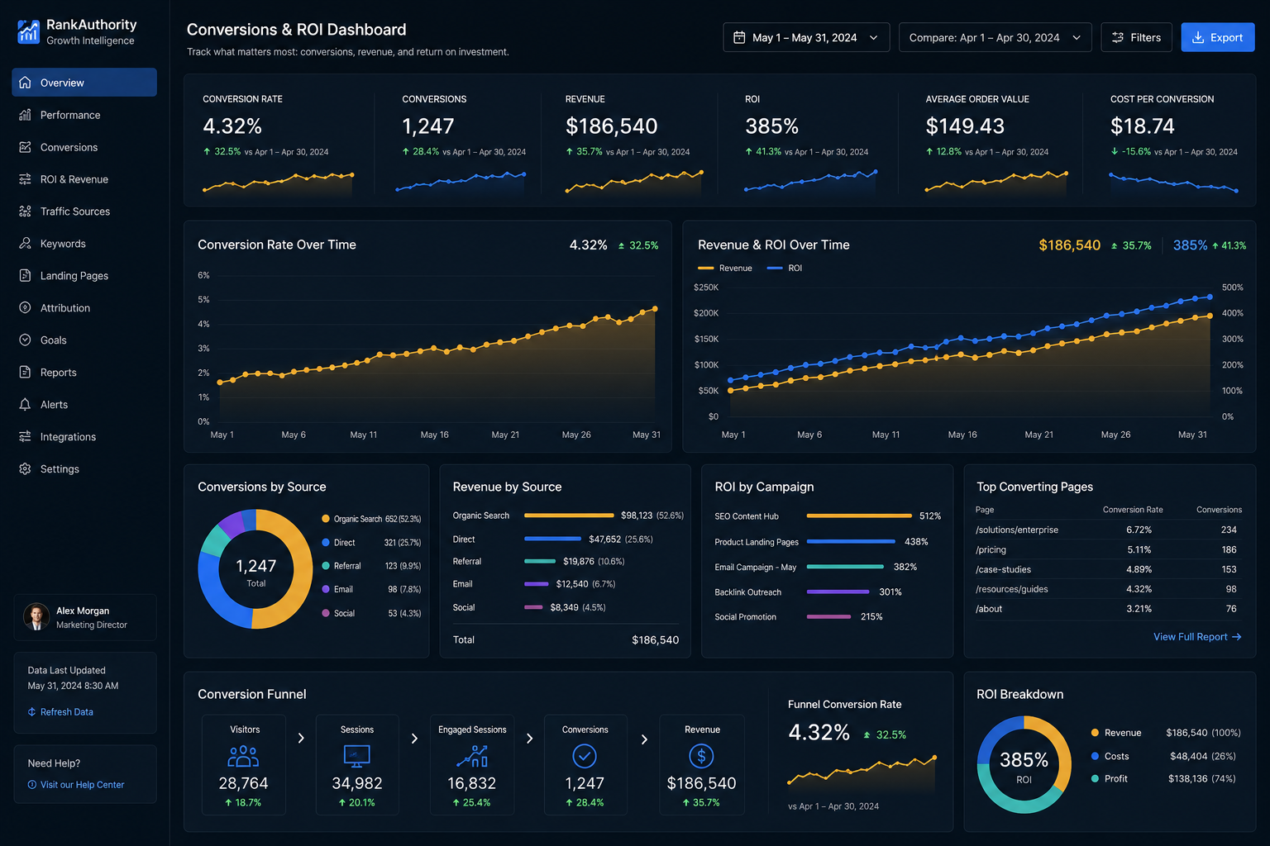Expand the chevron after the Sessions funnel step

(x=415, y=739)
